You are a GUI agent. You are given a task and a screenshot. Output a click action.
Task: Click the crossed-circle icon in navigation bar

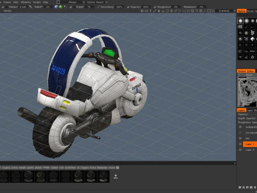[192, 11]
